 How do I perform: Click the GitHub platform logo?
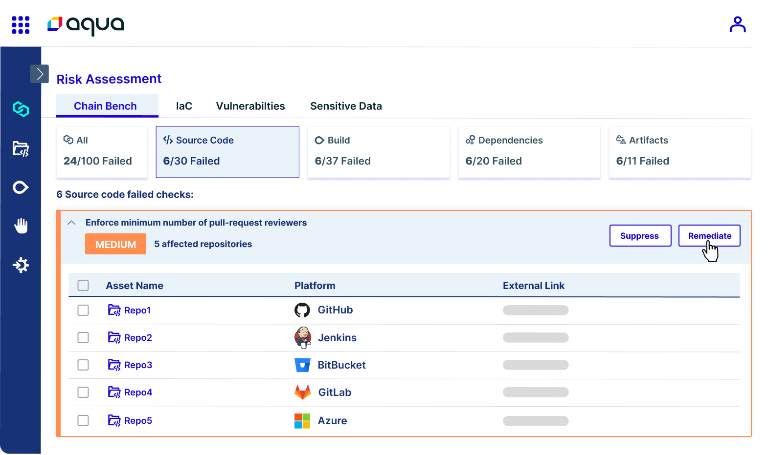[x=302, y=310]
